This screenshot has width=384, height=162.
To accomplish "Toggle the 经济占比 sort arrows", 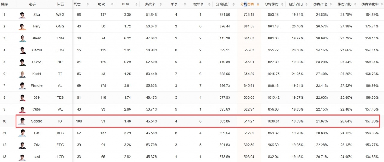I will click(306, 4).
